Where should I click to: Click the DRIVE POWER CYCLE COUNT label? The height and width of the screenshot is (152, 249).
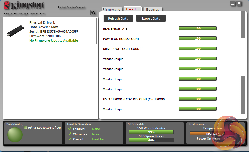click(122, 49)
